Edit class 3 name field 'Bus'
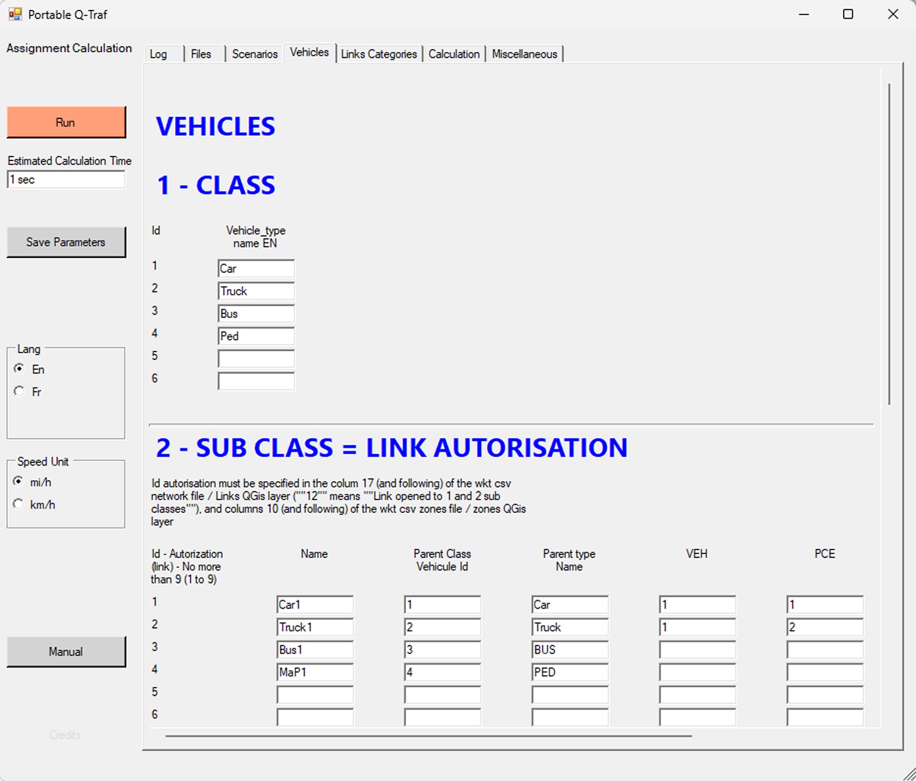Screen dimensions: 916x781 [x=256, y=314]
